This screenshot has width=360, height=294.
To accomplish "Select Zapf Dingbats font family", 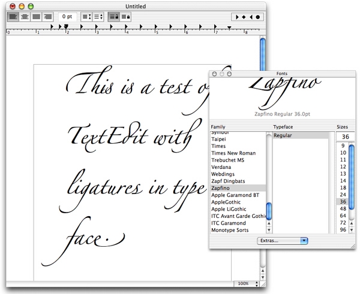I will [238, 181].
